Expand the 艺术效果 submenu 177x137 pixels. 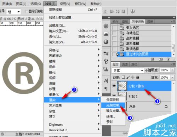point(73,105)
